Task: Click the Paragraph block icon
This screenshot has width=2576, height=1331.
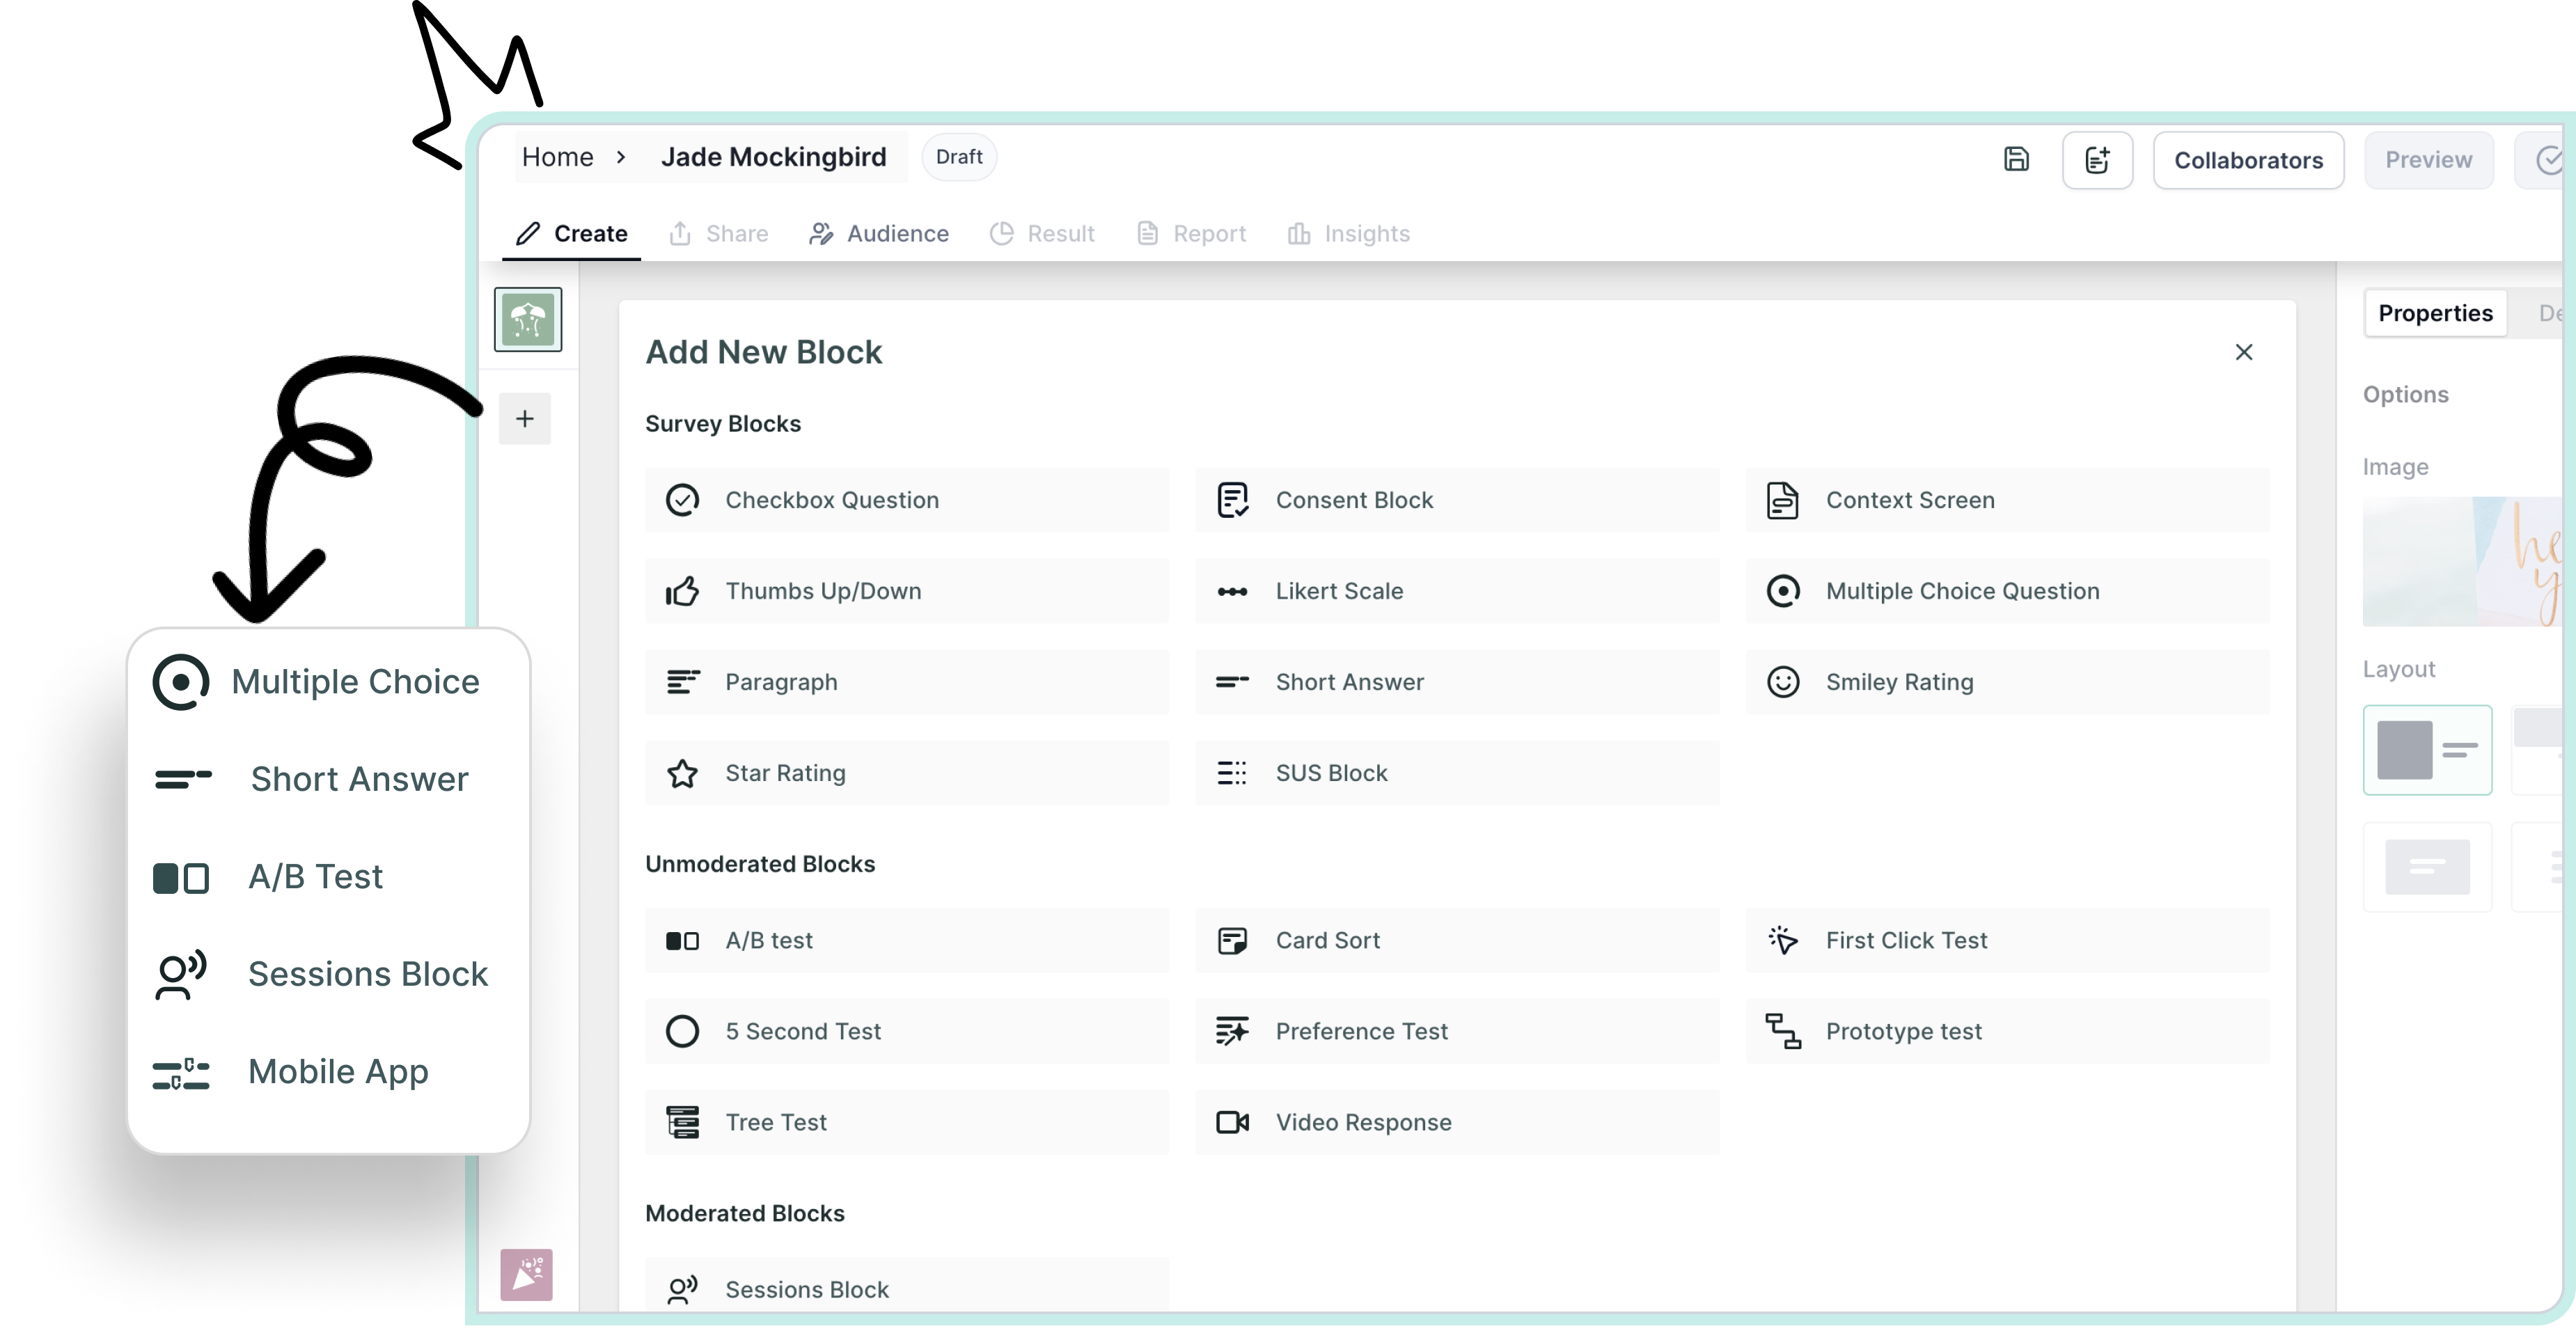Action: pyautogui.click(x=682, y=682)
